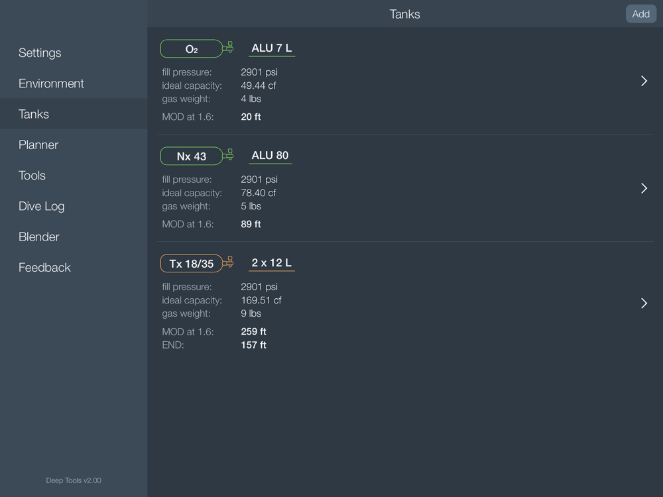This screenshot has width=663, height=497.
Task: Click the ALU 80 tank name
Action: pyautogui.click(x=270, y=156)
